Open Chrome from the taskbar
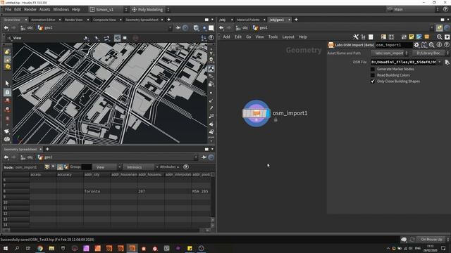 click(40, 248)
